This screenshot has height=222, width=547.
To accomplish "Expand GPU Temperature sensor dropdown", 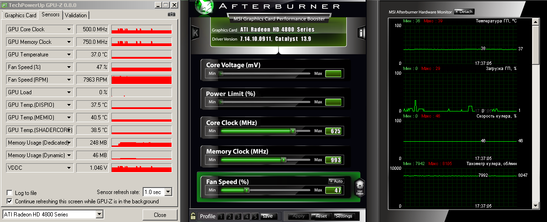I will [69, 55].
